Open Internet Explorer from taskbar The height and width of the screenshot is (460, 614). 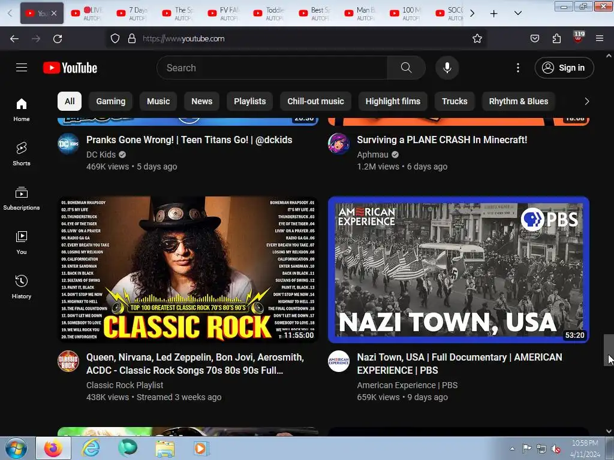pos(91,448)
